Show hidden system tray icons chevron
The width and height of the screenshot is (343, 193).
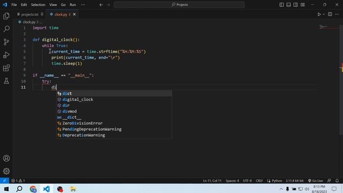click(x=281, y=189)
